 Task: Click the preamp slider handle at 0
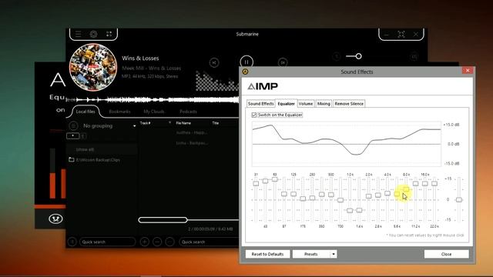pos(459,200)
